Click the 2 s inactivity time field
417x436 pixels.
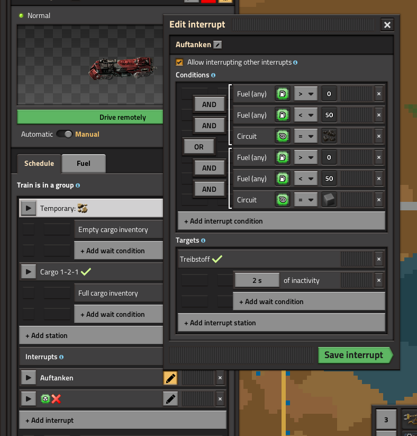click(x=257, y=280)
